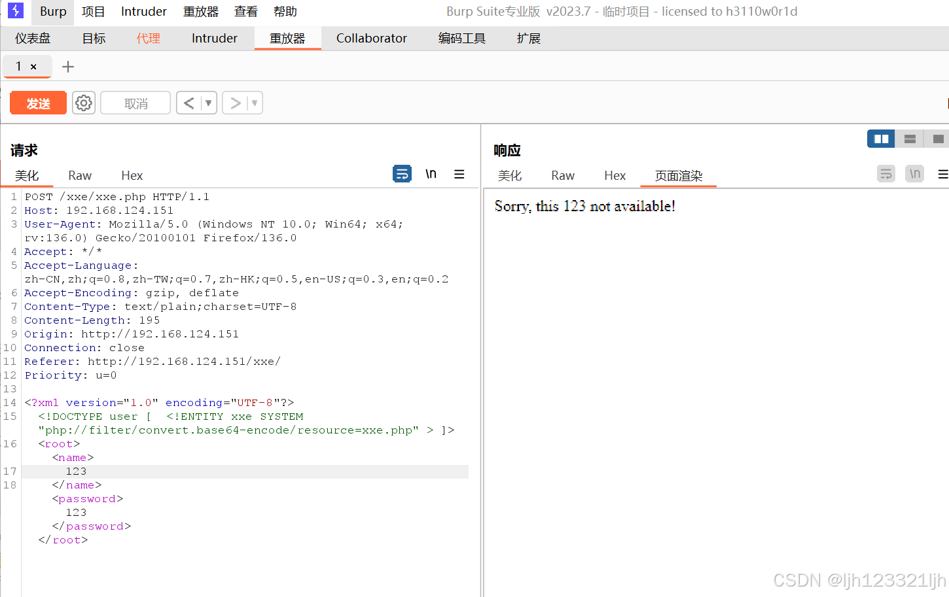Viewport: 949px width, 597px height.
Task: Select the 重放器 tool tab
Action: pyautogui.click(x=287, y=38)
